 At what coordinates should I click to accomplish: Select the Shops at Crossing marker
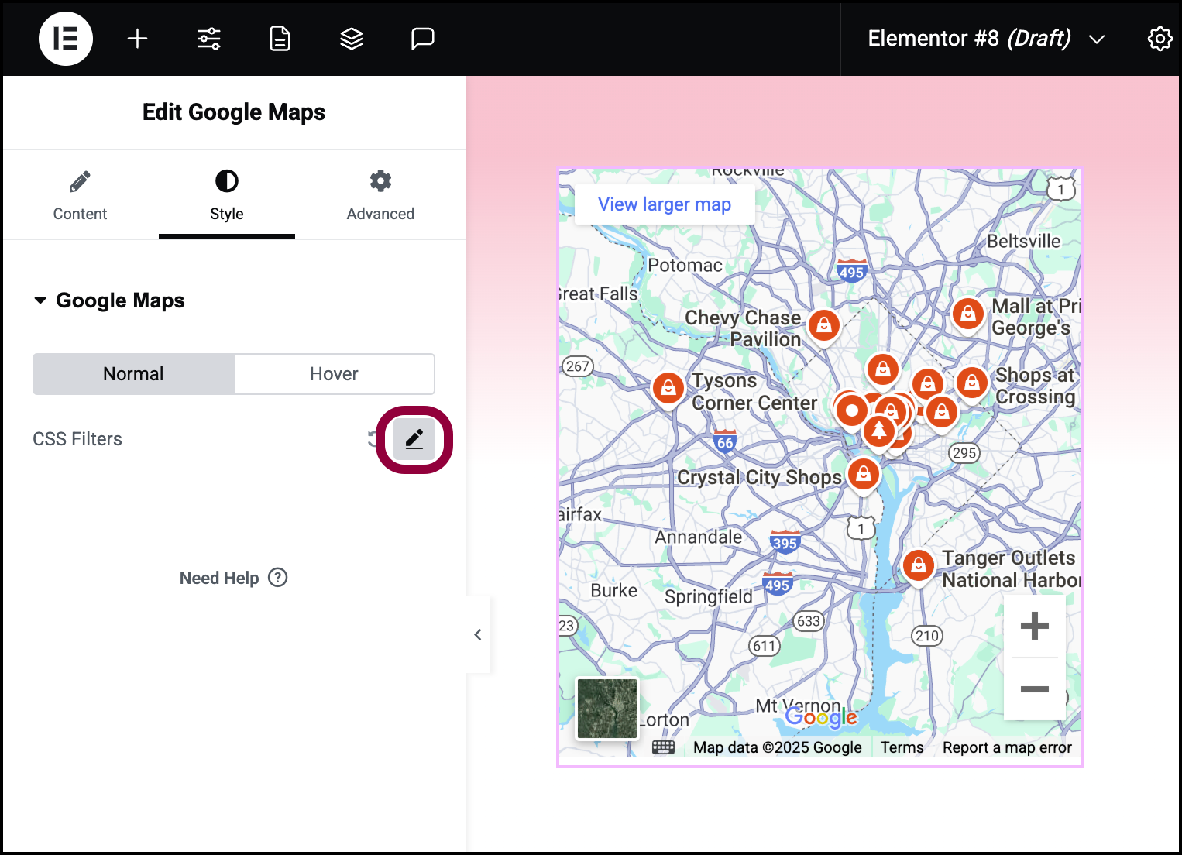coord(972,382)
